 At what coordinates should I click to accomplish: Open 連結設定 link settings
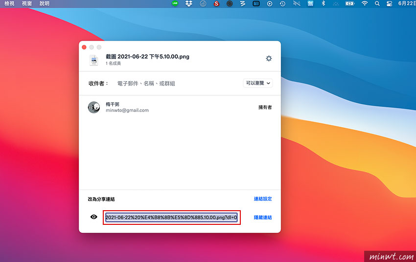tap(263, 198)
